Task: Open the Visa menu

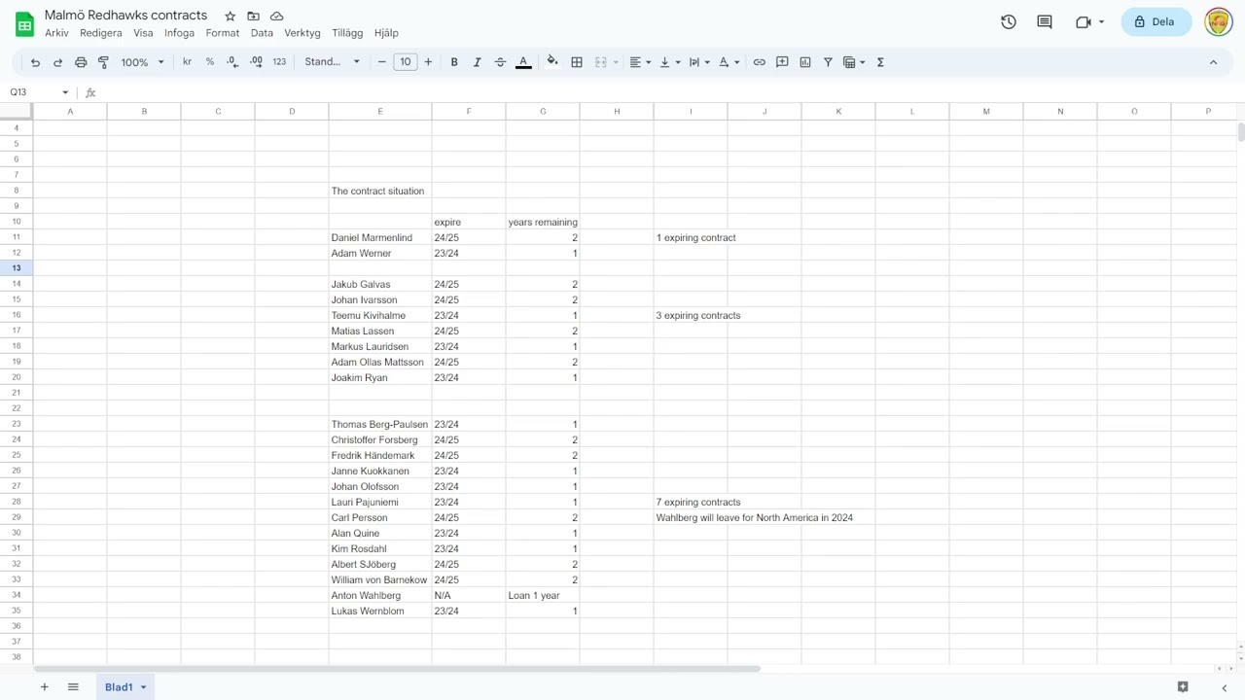Action: click(x=143, y=33)
